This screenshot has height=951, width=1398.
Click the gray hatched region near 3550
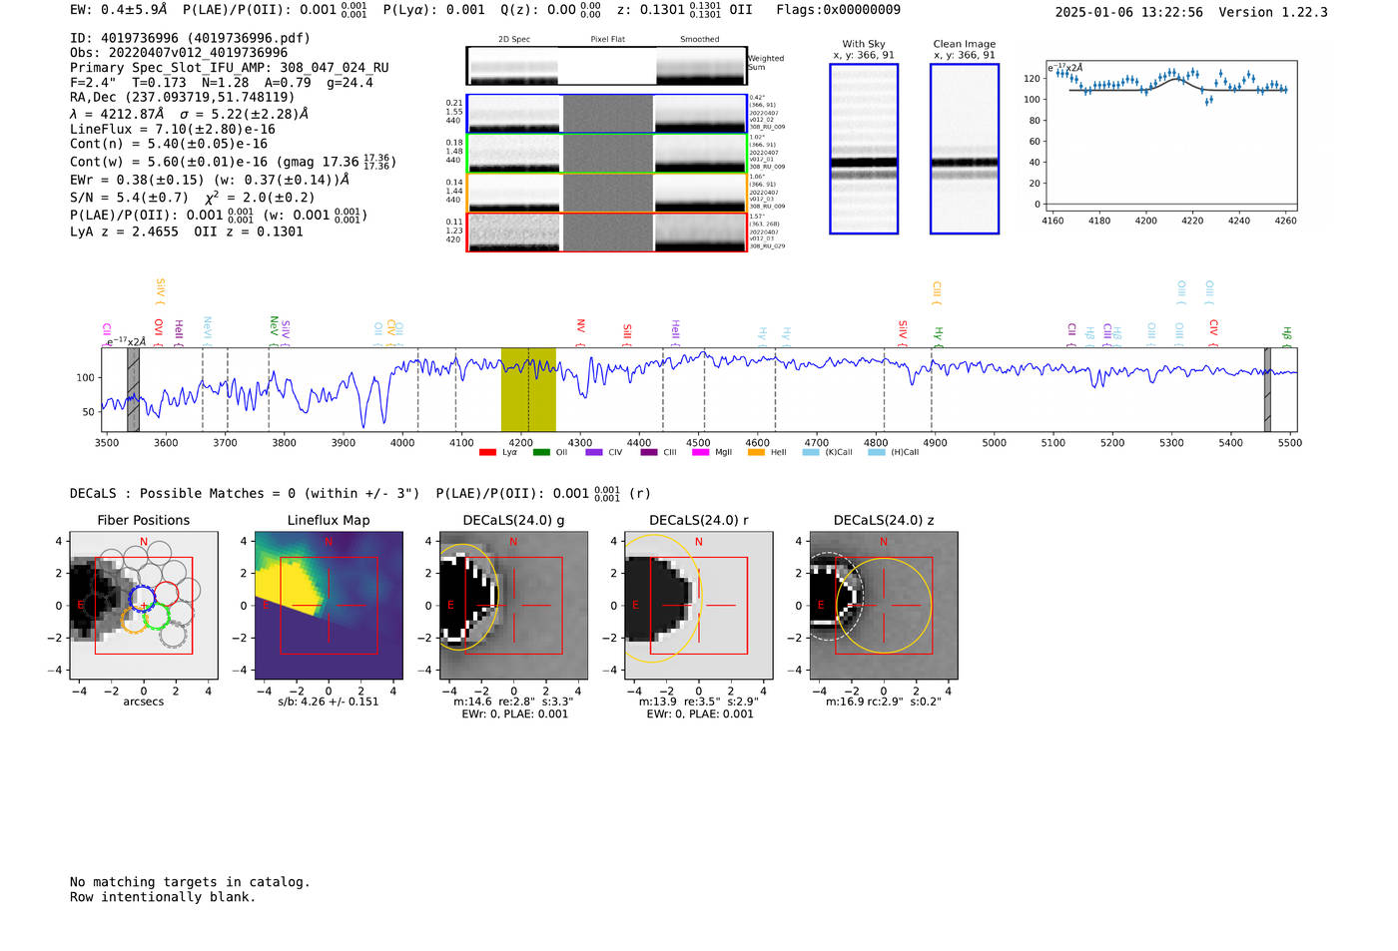click(133, 389)
